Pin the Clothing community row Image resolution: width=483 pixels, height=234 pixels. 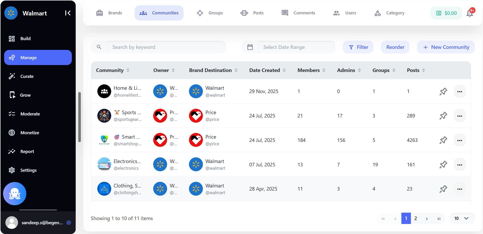[x=443, y=189]
